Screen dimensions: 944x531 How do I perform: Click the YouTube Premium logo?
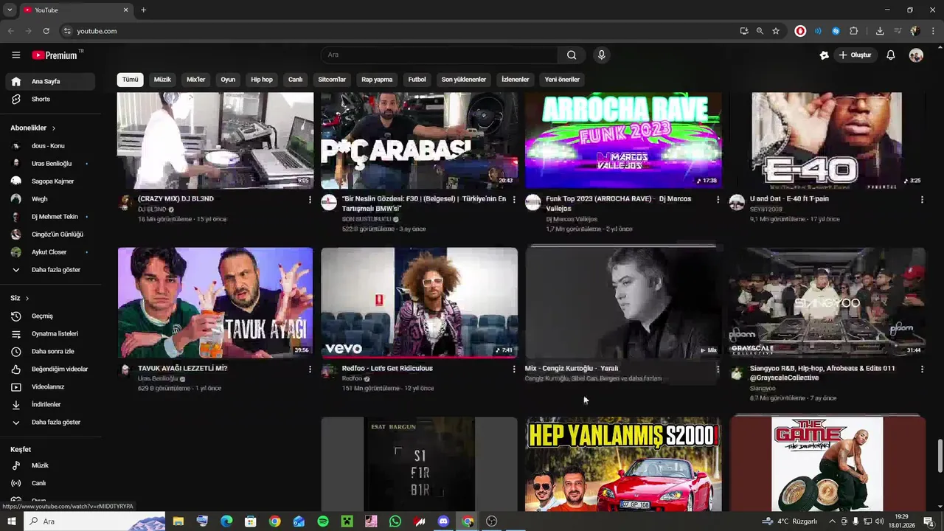pos(56,55)
